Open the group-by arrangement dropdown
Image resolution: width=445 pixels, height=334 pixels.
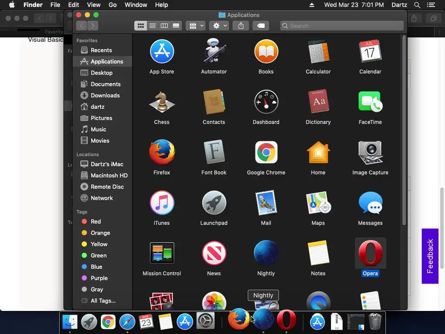(196, 26)
